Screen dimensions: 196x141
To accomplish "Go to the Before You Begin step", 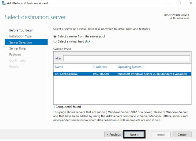I will click(21, 30).
